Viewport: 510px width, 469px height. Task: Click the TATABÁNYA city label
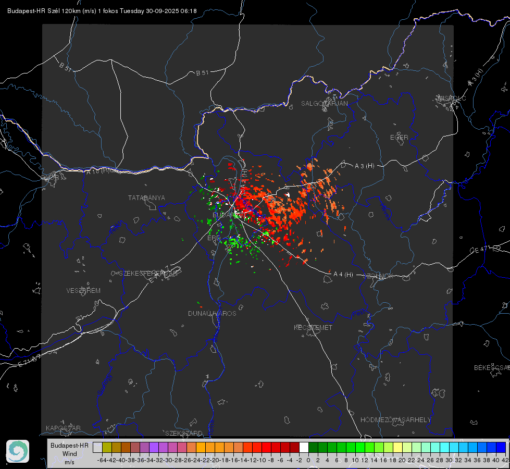pyautogui.click(x=146, y=198)
